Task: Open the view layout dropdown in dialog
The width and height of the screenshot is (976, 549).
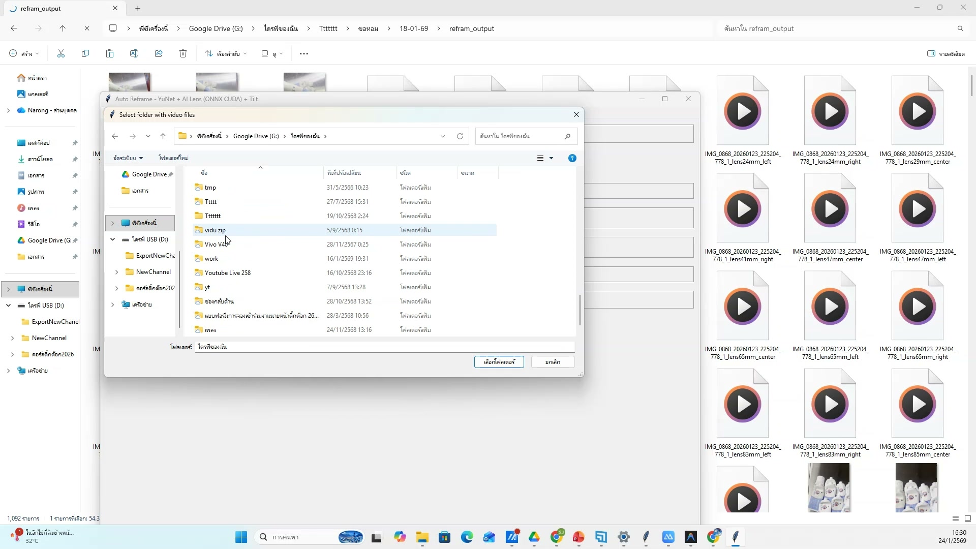Action: click(x=551, y=158)
